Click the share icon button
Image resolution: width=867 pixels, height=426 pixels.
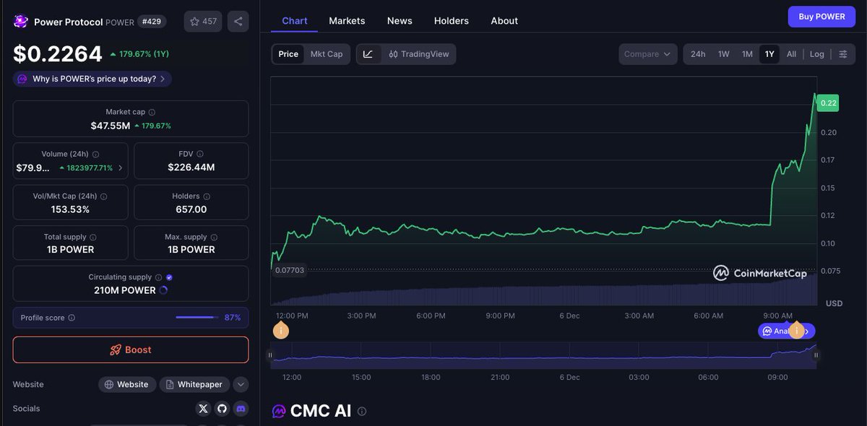pos(238,22)
